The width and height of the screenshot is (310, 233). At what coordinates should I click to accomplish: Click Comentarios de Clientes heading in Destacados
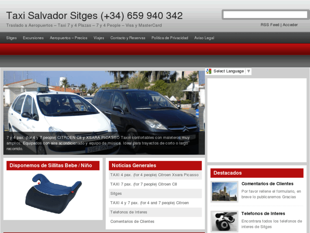click(267, 184)
